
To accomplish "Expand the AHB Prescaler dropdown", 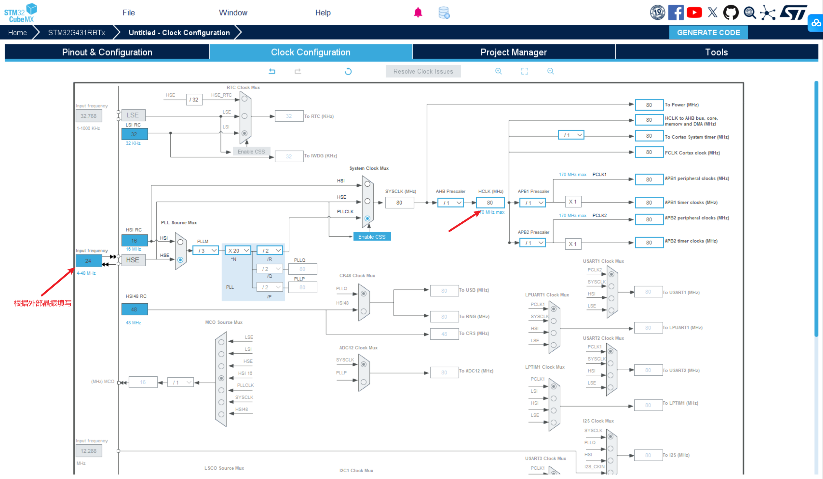I will [x=450, y=203].
